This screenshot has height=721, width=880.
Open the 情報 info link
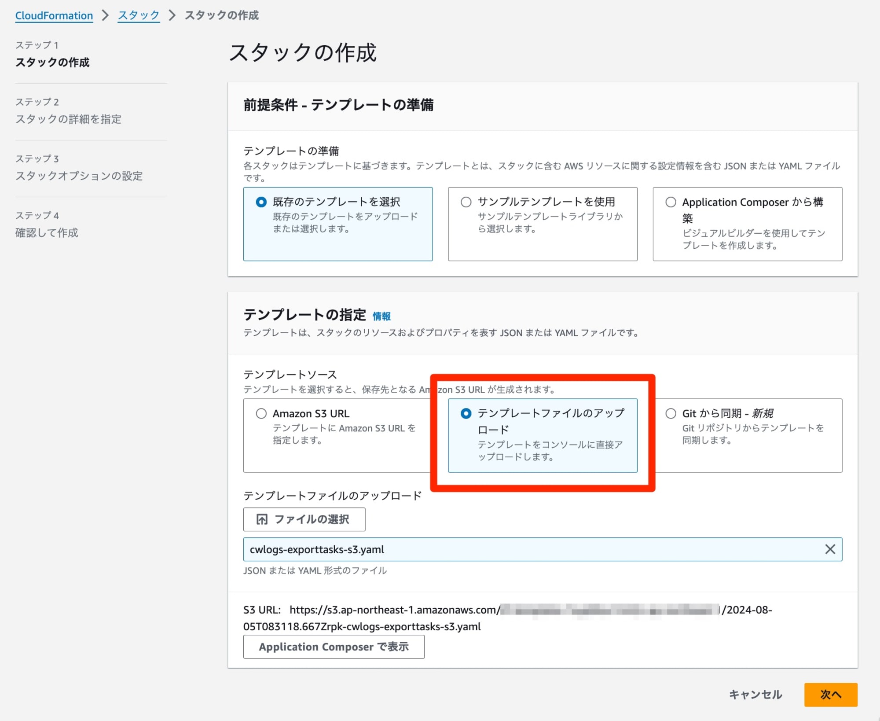pos(381,316)
